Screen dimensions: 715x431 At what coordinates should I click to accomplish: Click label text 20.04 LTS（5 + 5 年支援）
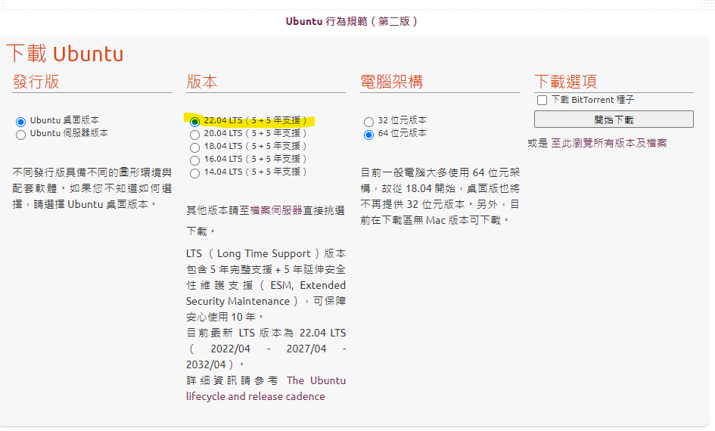tap(256, 133)
